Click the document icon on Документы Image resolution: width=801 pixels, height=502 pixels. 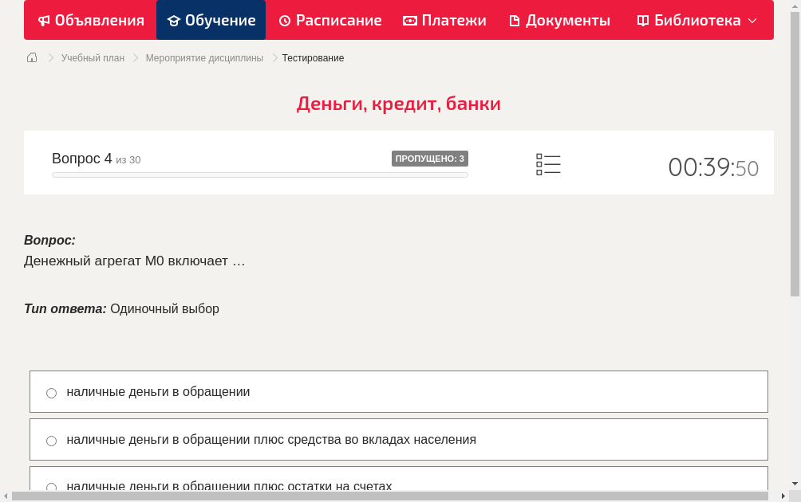517,20
